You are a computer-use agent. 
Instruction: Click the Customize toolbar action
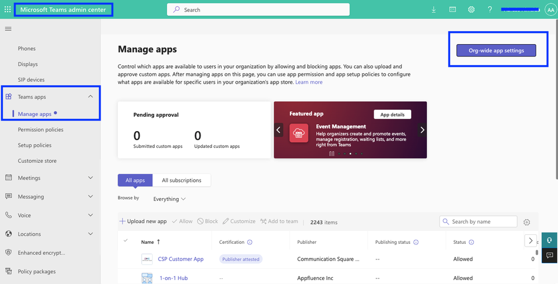[239, 221]
